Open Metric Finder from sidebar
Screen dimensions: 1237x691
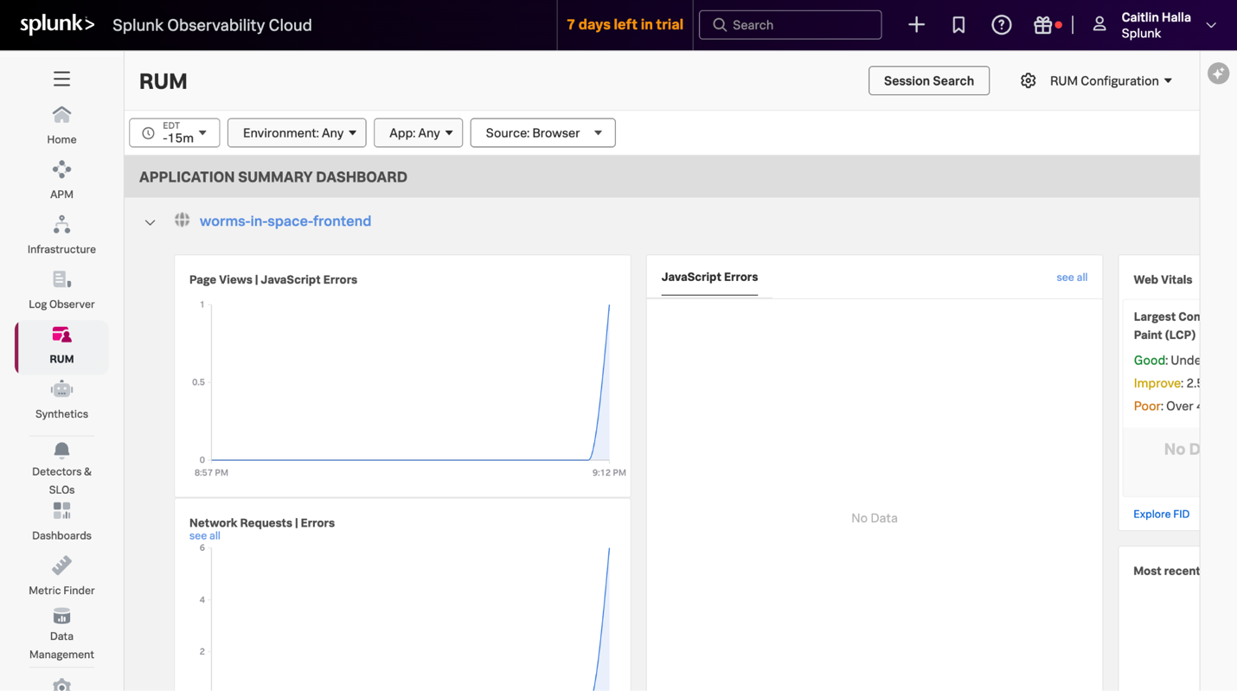click(x=61, y=576)
